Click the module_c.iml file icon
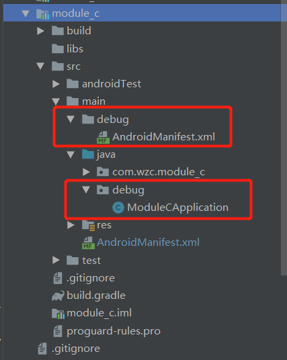 tap(58, 314)
